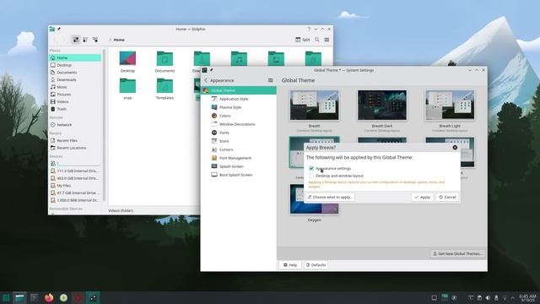Open Splash Screen settings page
Screen dimensions: 540x304
(x=238, y=166)
